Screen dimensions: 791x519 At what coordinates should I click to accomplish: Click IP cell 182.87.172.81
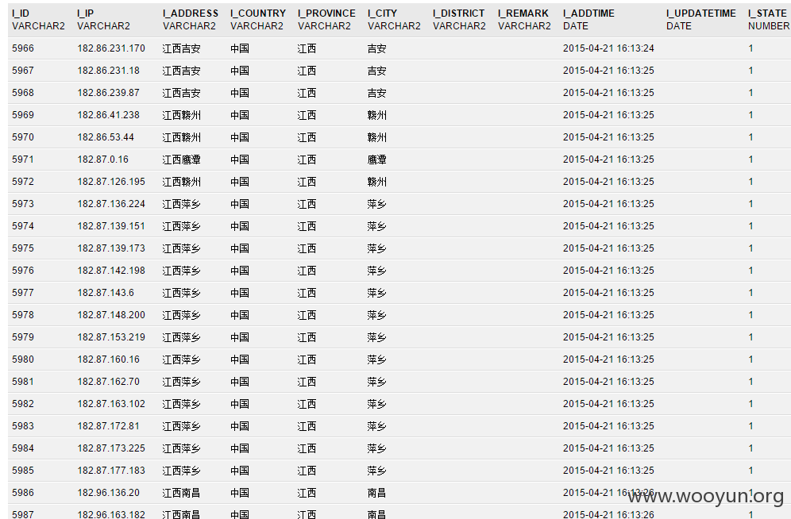click(109, 426)
